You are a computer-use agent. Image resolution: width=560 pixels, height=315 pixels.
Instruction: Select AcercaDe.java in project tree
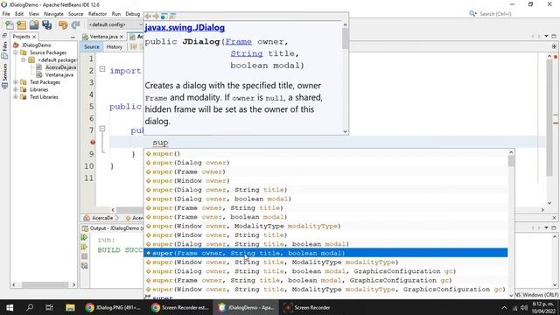(60, 67)
